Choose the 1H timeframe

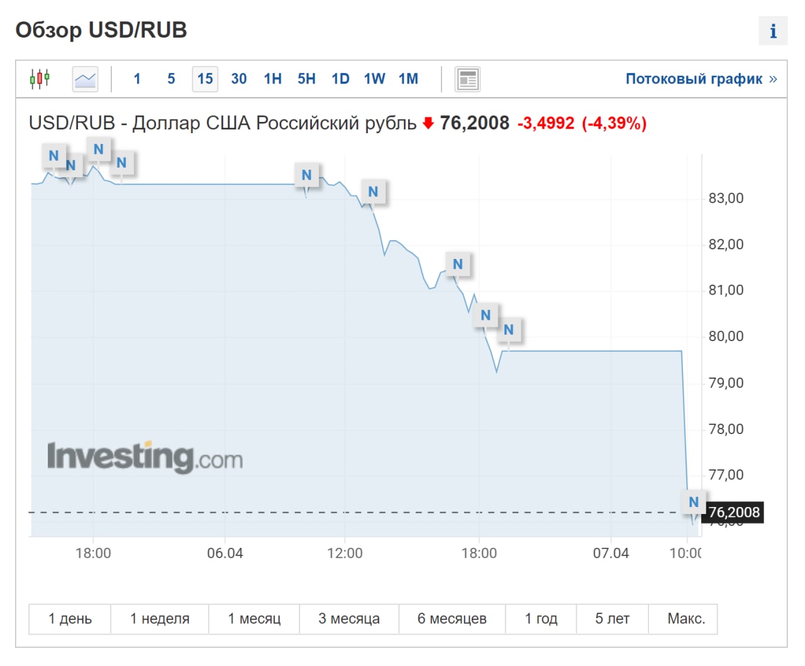[x=273, y=79]
